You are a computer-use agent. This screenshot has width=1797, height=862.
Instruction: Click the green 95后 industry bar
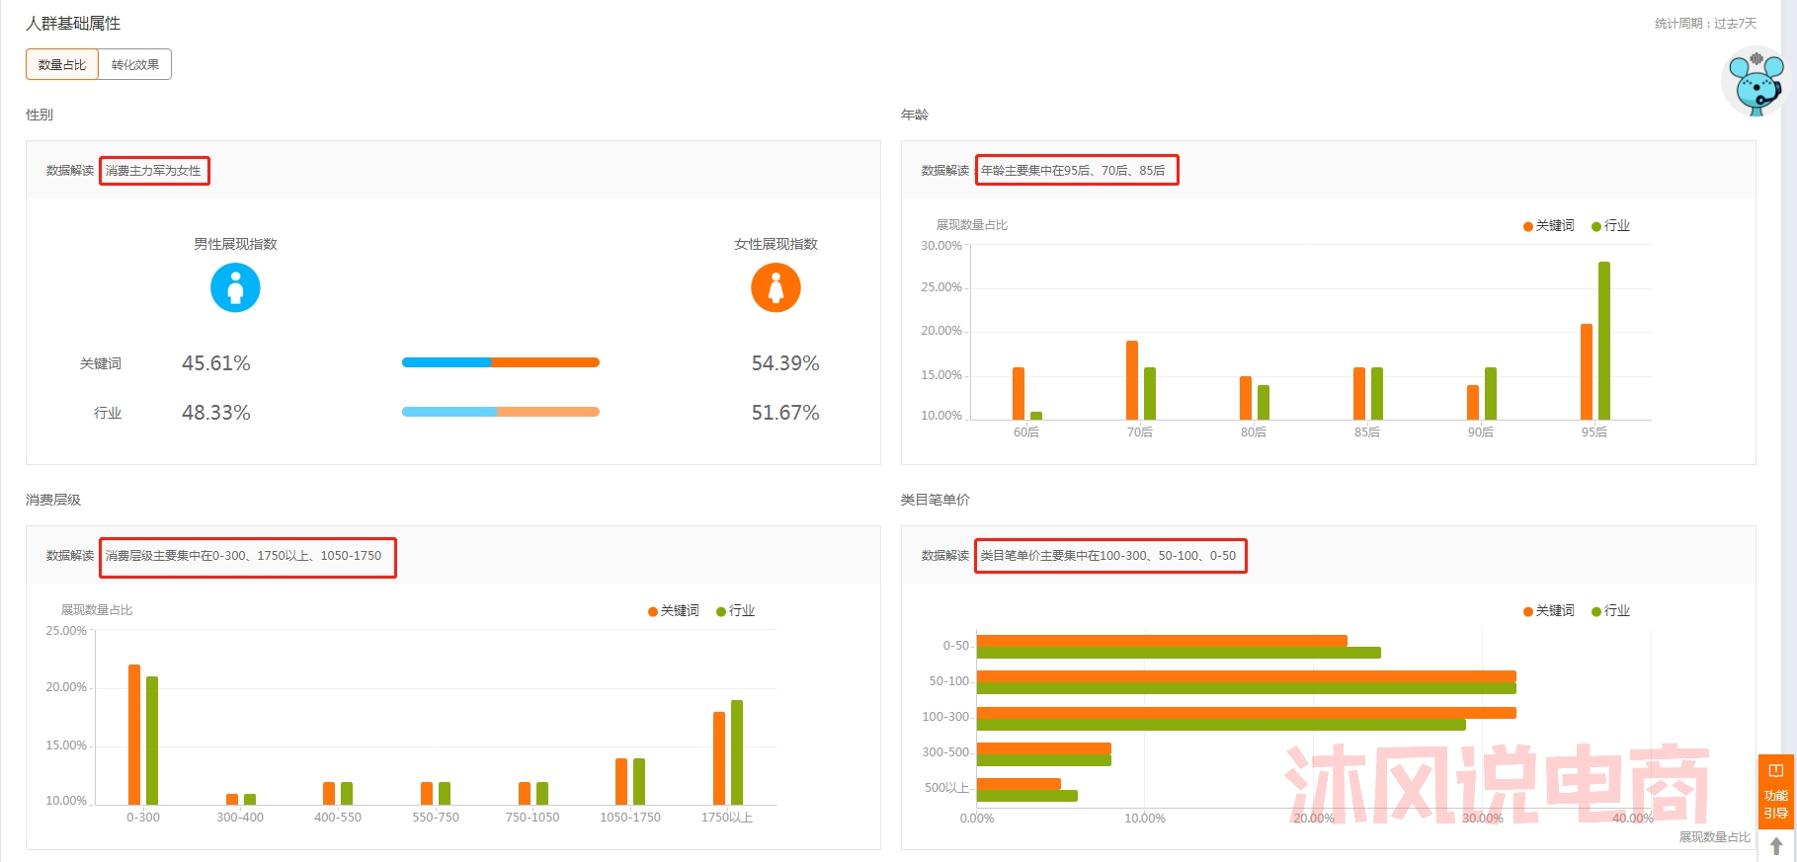pyautogui.click(x=1604, y=341)
